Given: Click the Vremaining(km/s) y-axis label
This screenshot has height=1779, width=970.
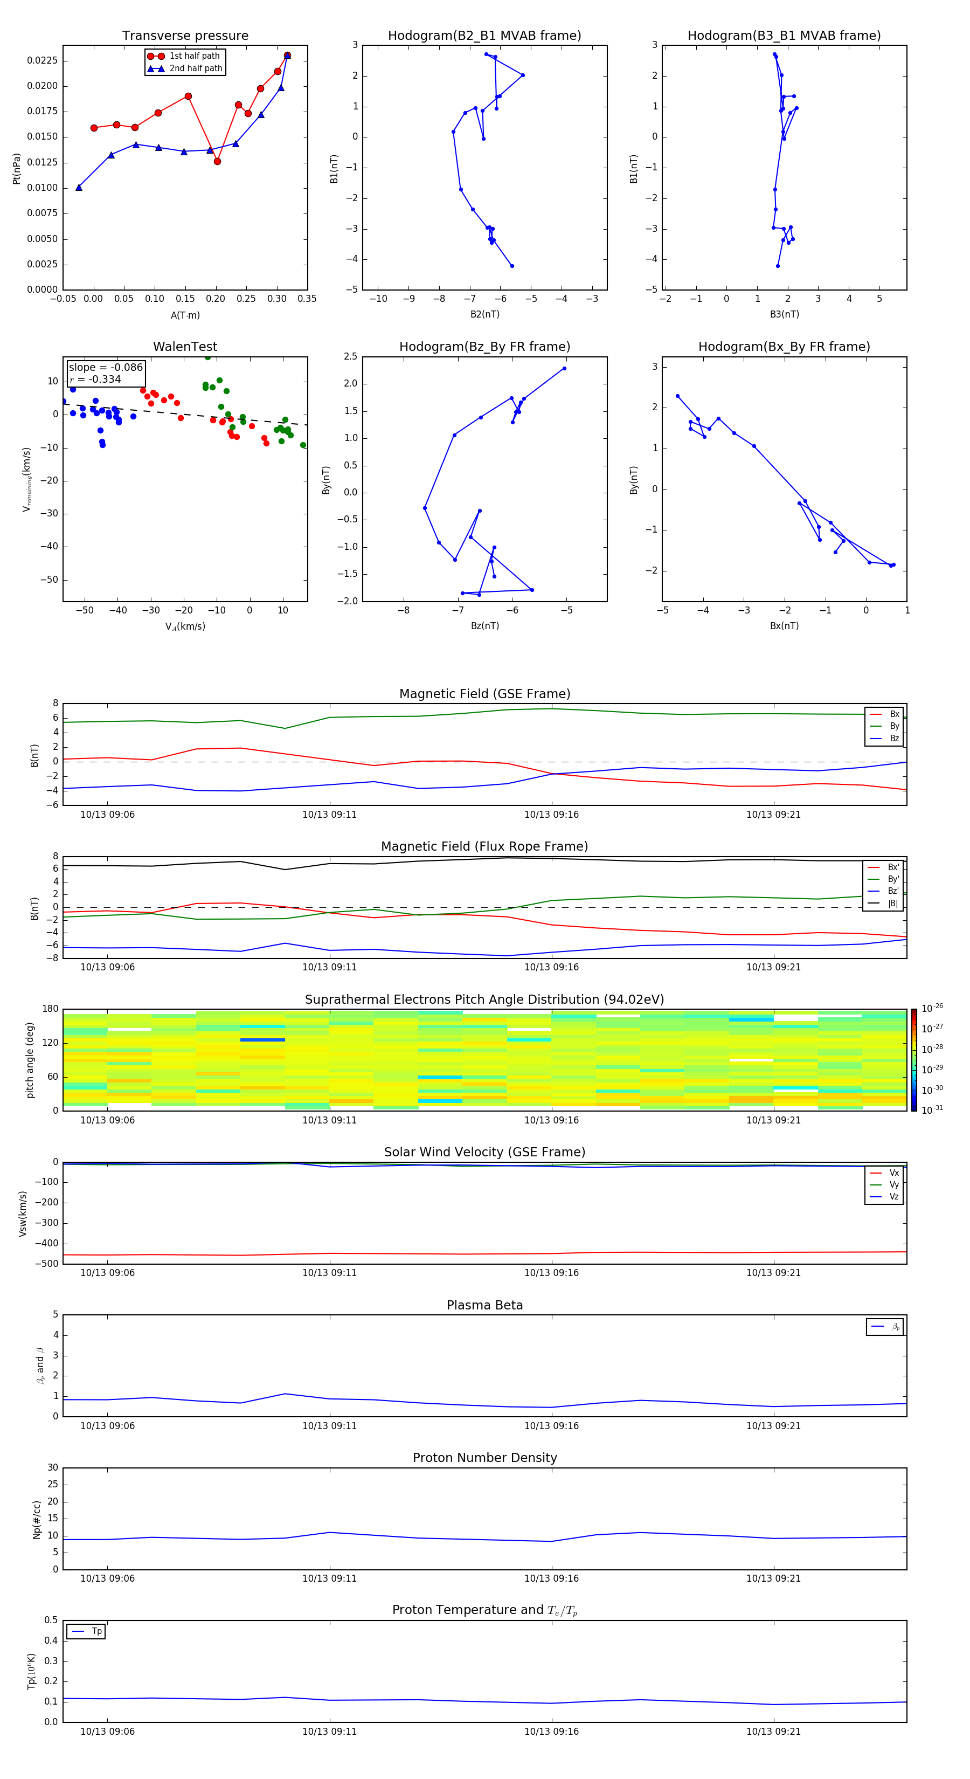Looking at the screenshot, I should coord(26,479).
